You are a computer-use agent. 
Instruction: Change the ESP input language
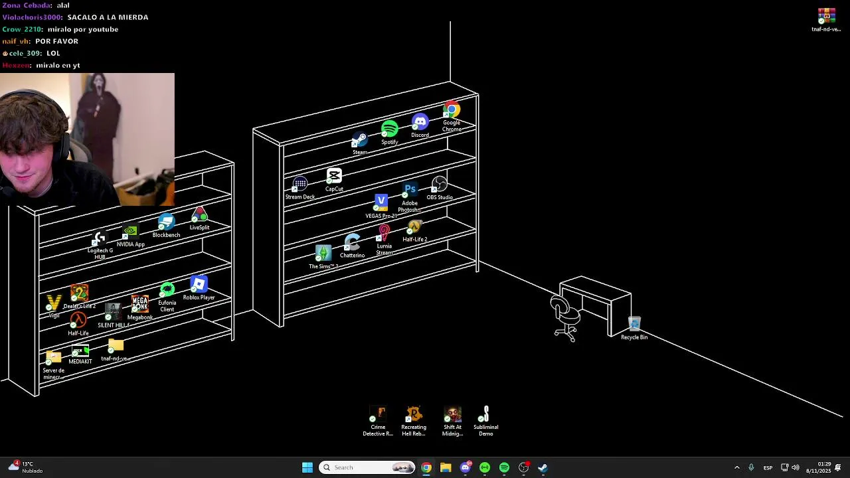click(768, 467)
